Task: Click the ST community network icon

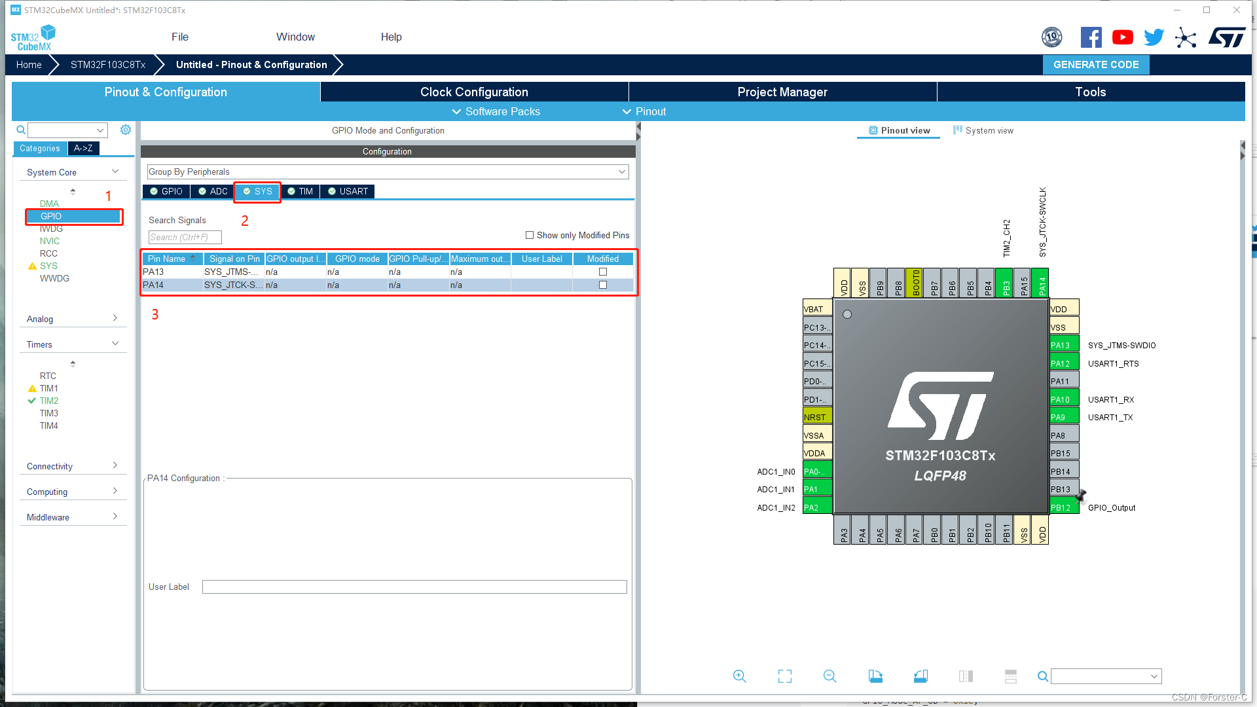Action: click(x=1185, y=37)
